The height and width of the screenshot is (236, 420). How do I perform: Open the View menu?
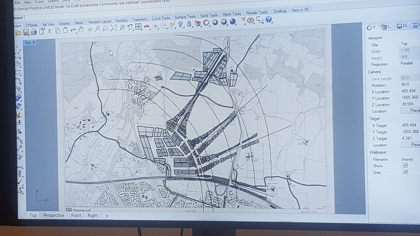[x=27, y=2]
